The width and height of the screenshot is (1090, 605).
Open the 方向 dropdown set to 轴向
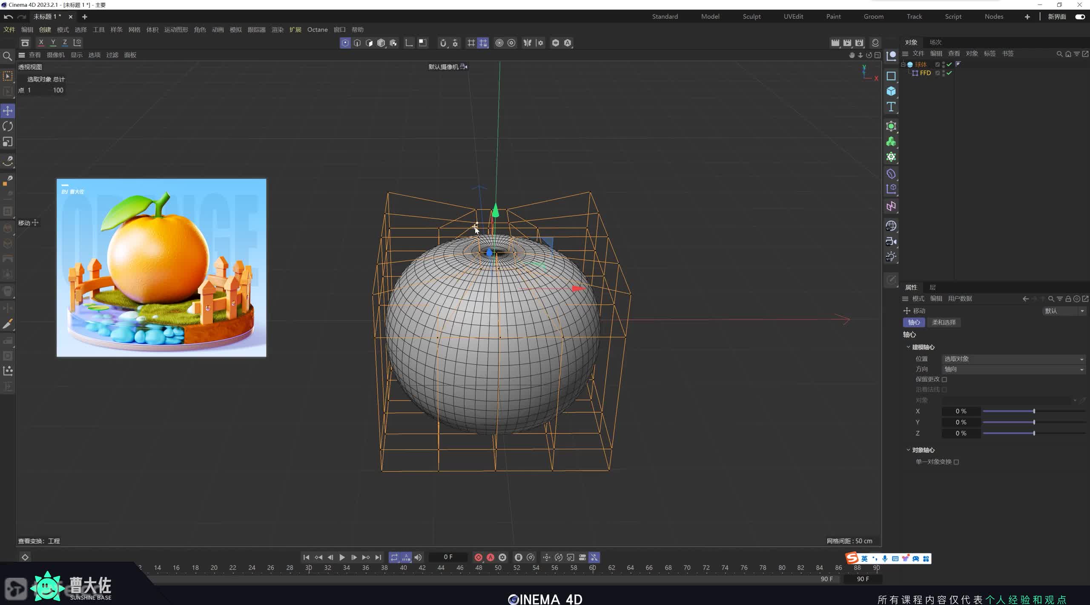tap(1013, 369)
